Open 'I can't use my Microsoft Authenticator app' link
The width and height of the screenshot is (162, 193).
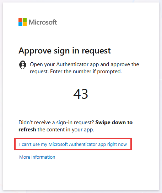pyautogui.click(x=73, y=144)
